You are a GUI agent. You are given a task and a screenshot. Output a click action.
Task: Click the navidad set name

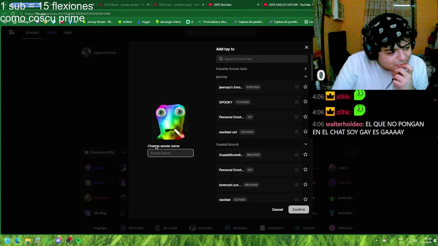point(228,132)
